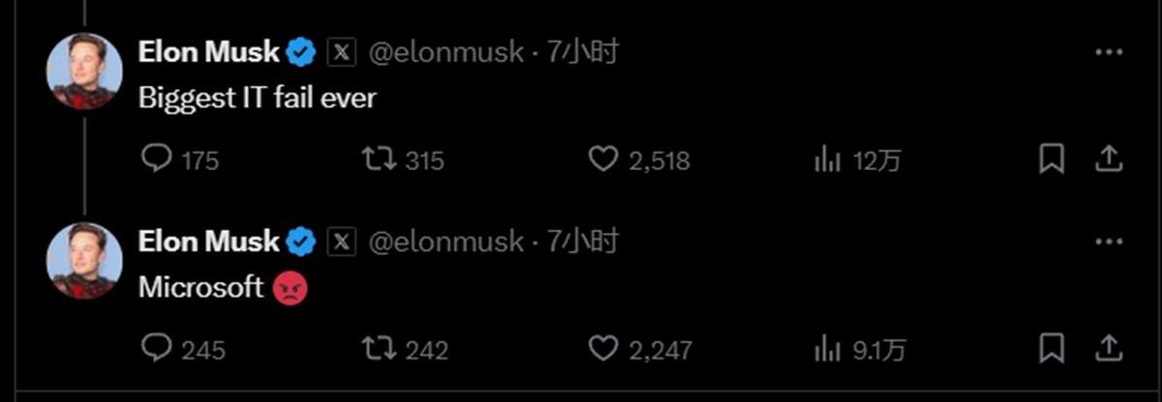Viewport: 1162px width, 402px height.
Task: Open the "Microsoft" tweet text
Action: point(201,287)
